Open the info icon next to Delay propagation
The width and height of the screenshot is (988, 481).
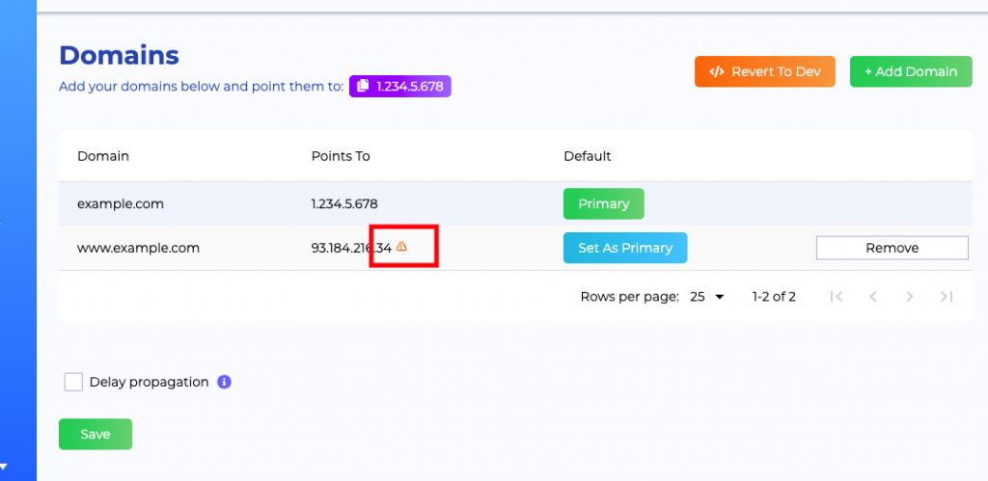point(224,382)
